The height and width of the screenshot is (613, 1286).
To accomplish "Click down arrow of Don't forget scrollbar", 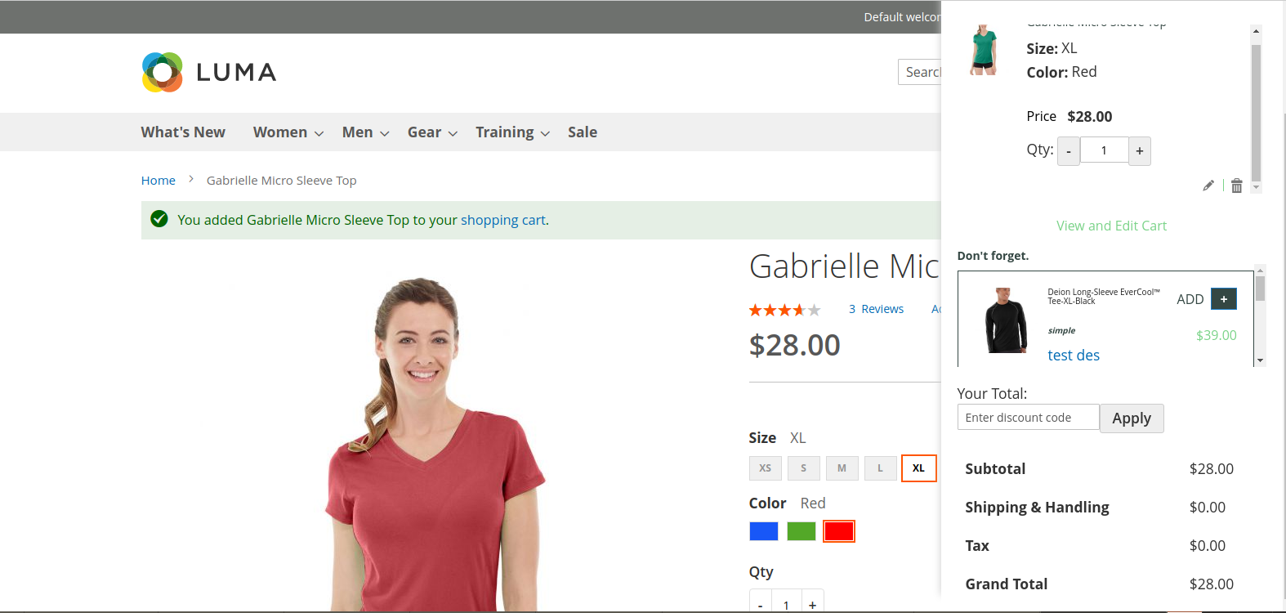I will tap(1261, 360).
